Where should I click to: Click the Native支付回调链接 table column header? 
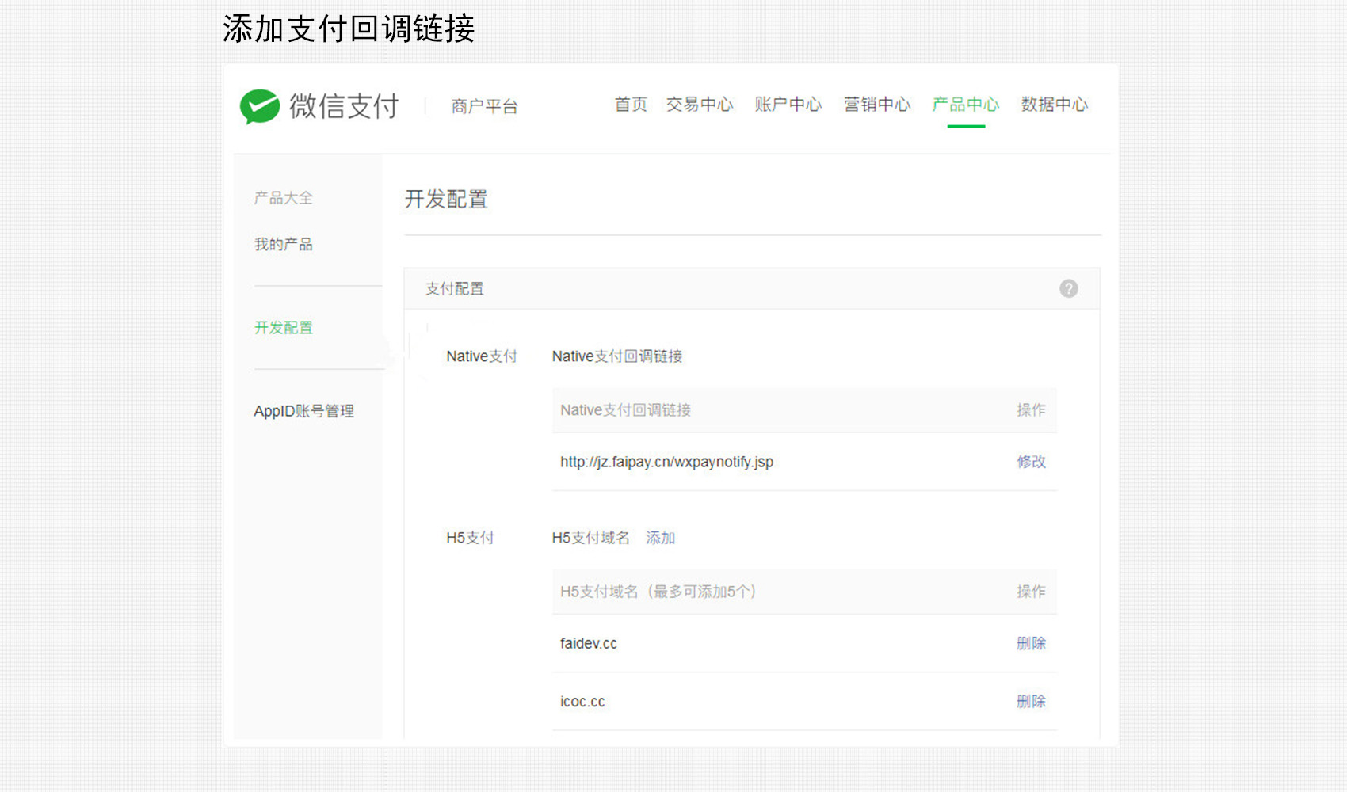pos(625,410)
